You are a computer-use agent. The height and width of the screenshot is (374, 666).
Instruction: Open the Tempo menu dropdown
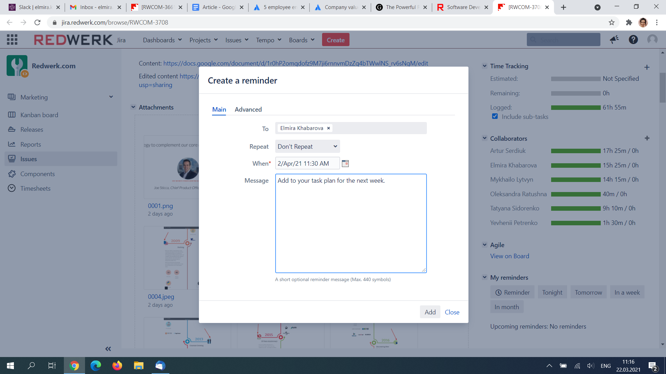[269, 40]
